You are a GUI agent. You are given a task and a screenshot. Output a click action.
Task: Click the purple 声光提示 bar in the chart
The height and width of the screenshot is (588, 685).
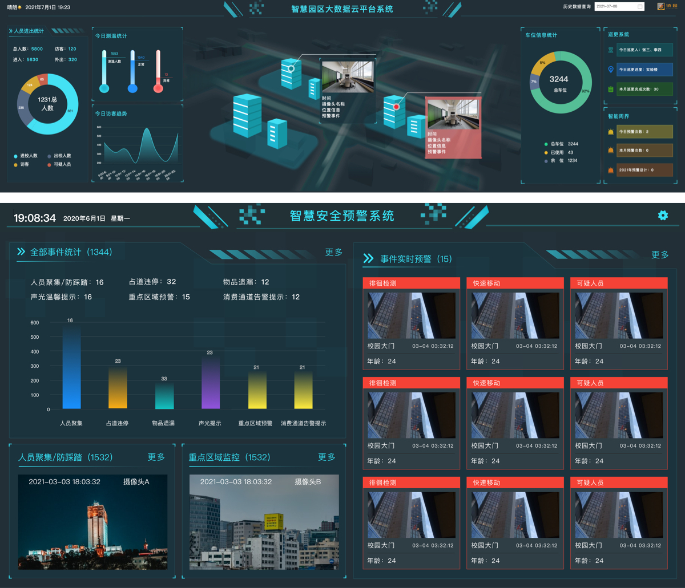coord(209,382)
